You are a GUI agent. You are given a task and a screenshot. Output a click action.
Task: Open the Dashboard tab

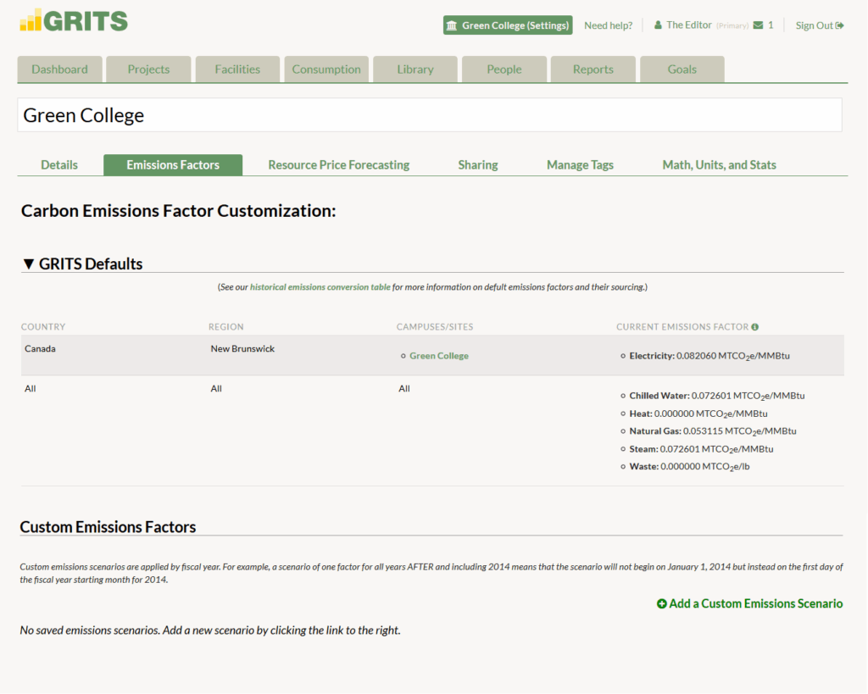(59, 69)
